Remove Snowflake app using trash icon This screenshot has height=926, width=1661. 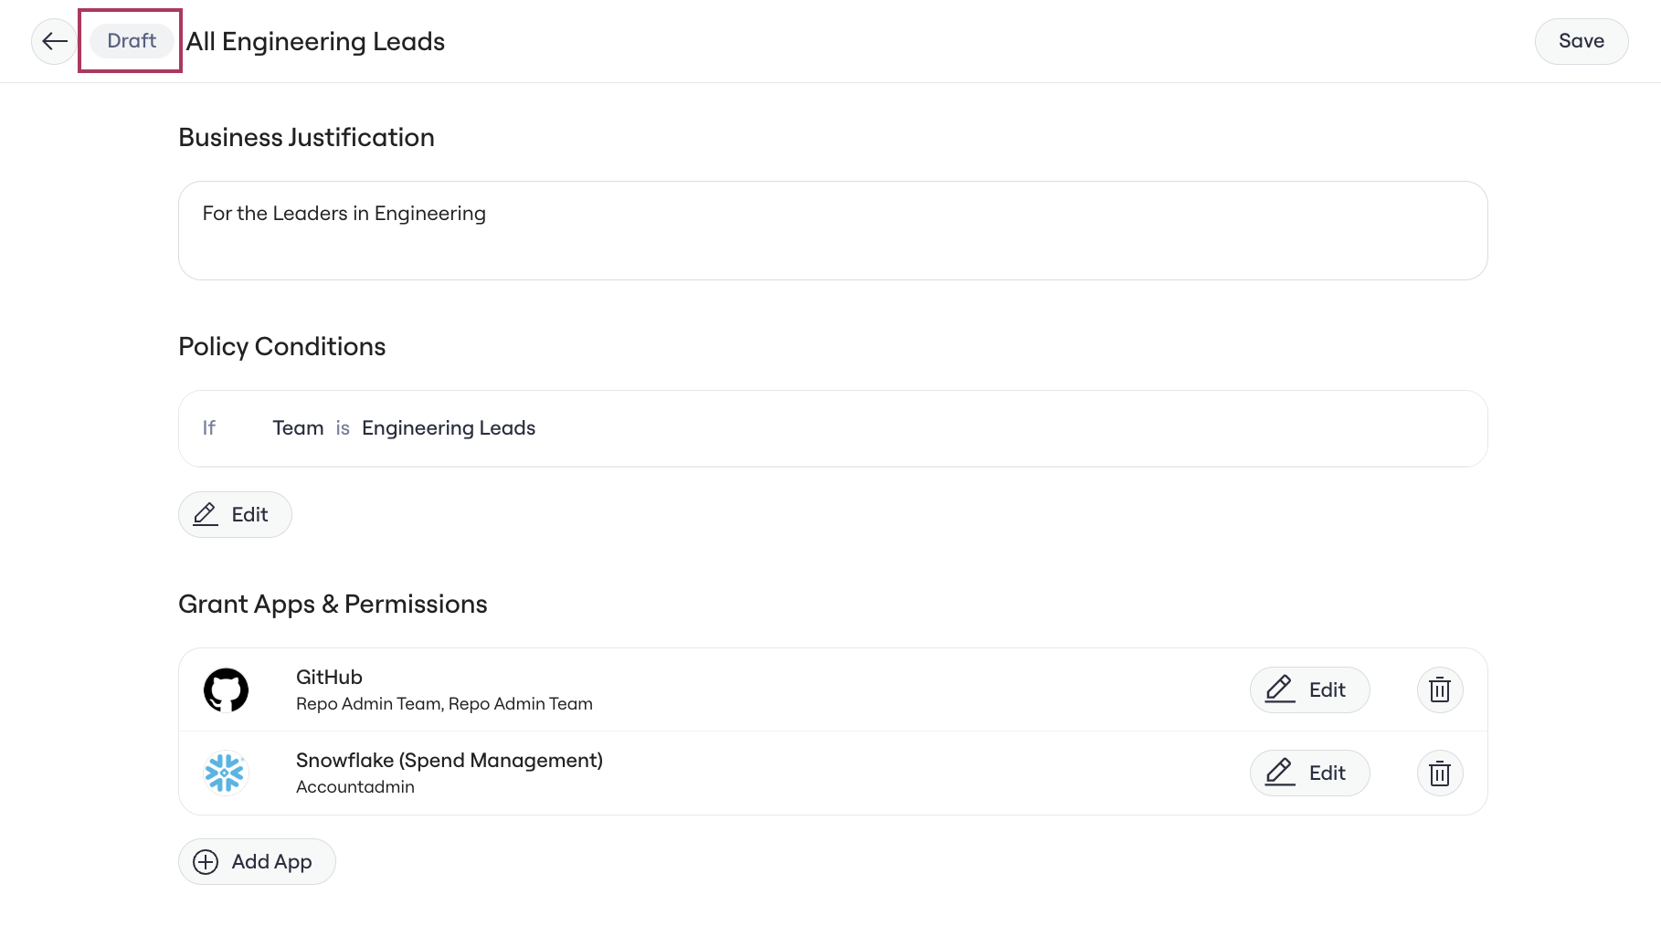point(1440,773)
